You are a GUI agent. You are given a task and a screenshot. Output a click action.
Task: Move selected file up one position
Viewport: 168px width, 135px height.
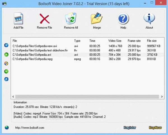point(6,54)
